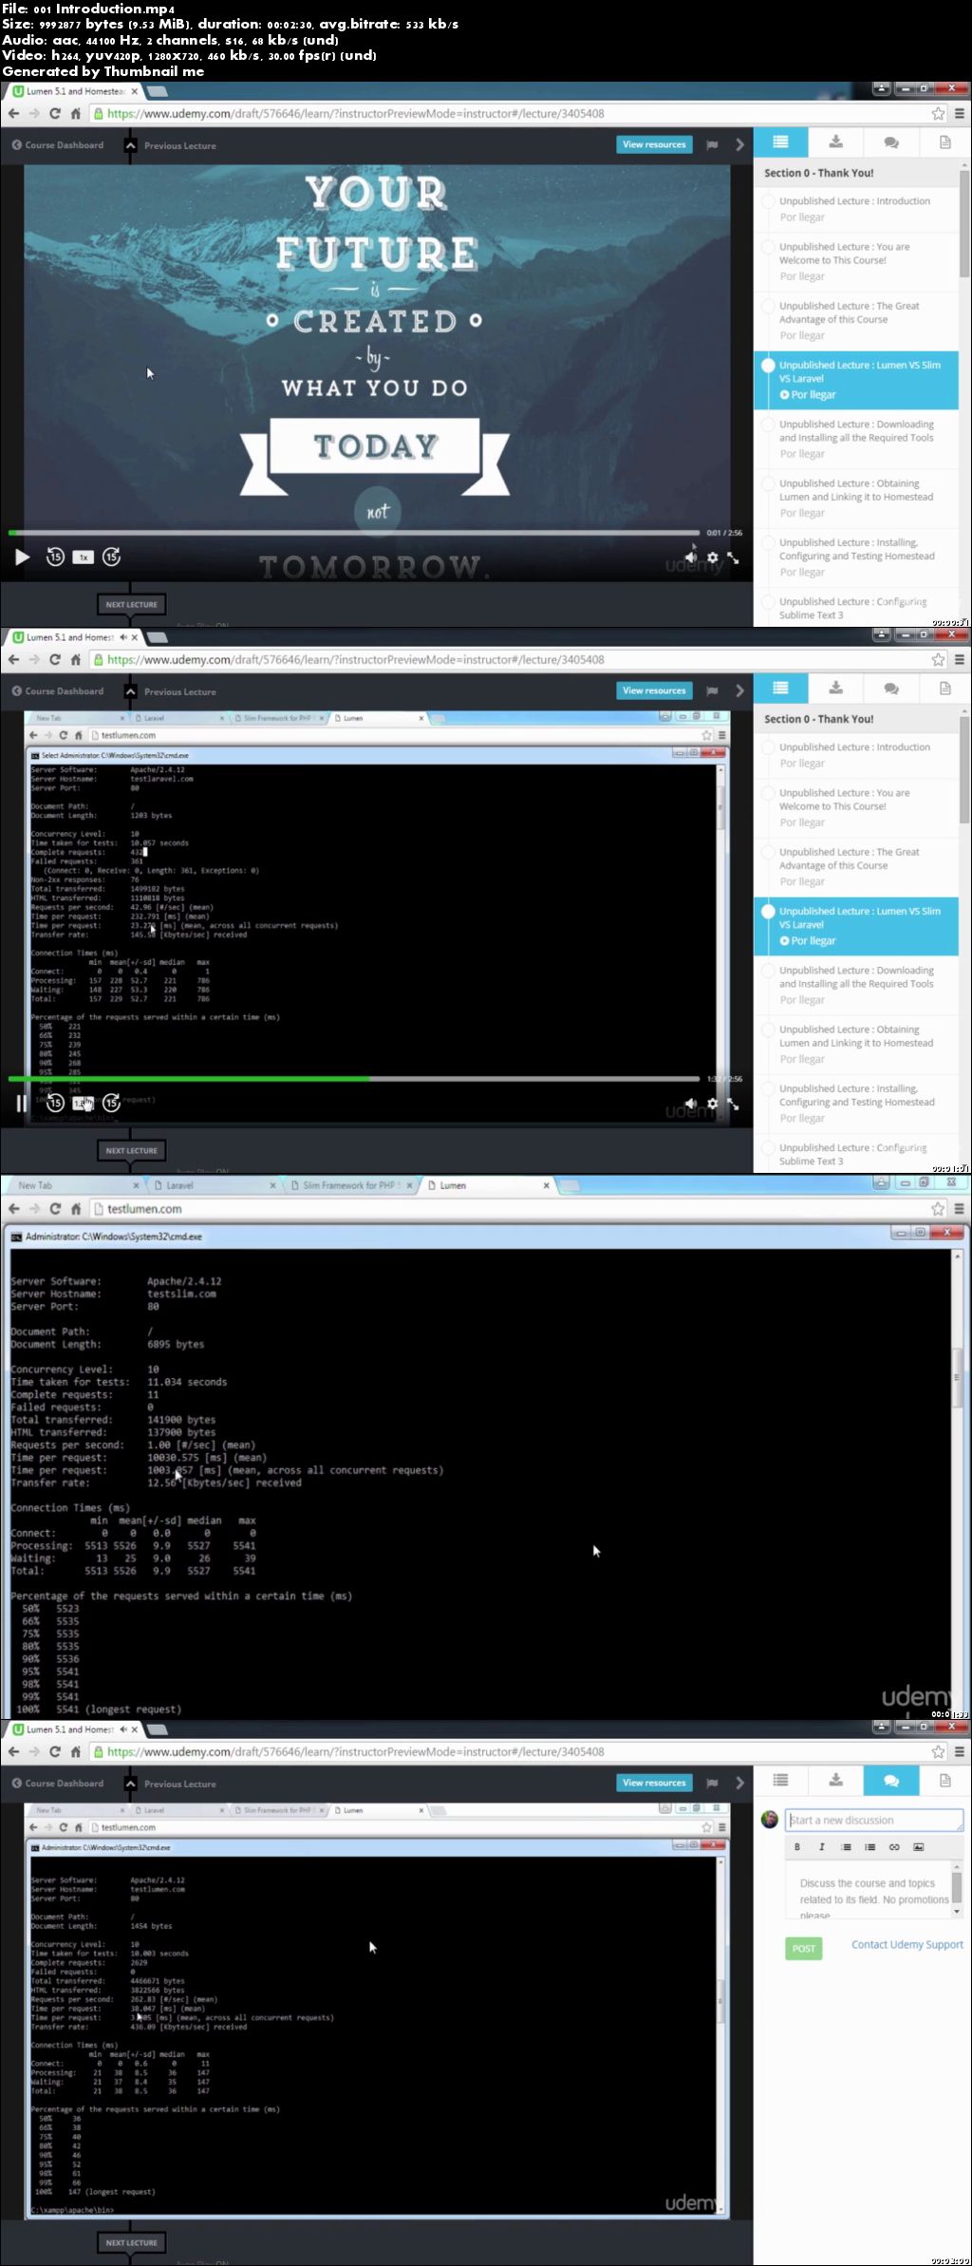This screenshot has width=972, height=2266.
Task: Switch to 'Slim Framework for PHP' tab, testslim frame
Action: click(x=350, y=1185)
